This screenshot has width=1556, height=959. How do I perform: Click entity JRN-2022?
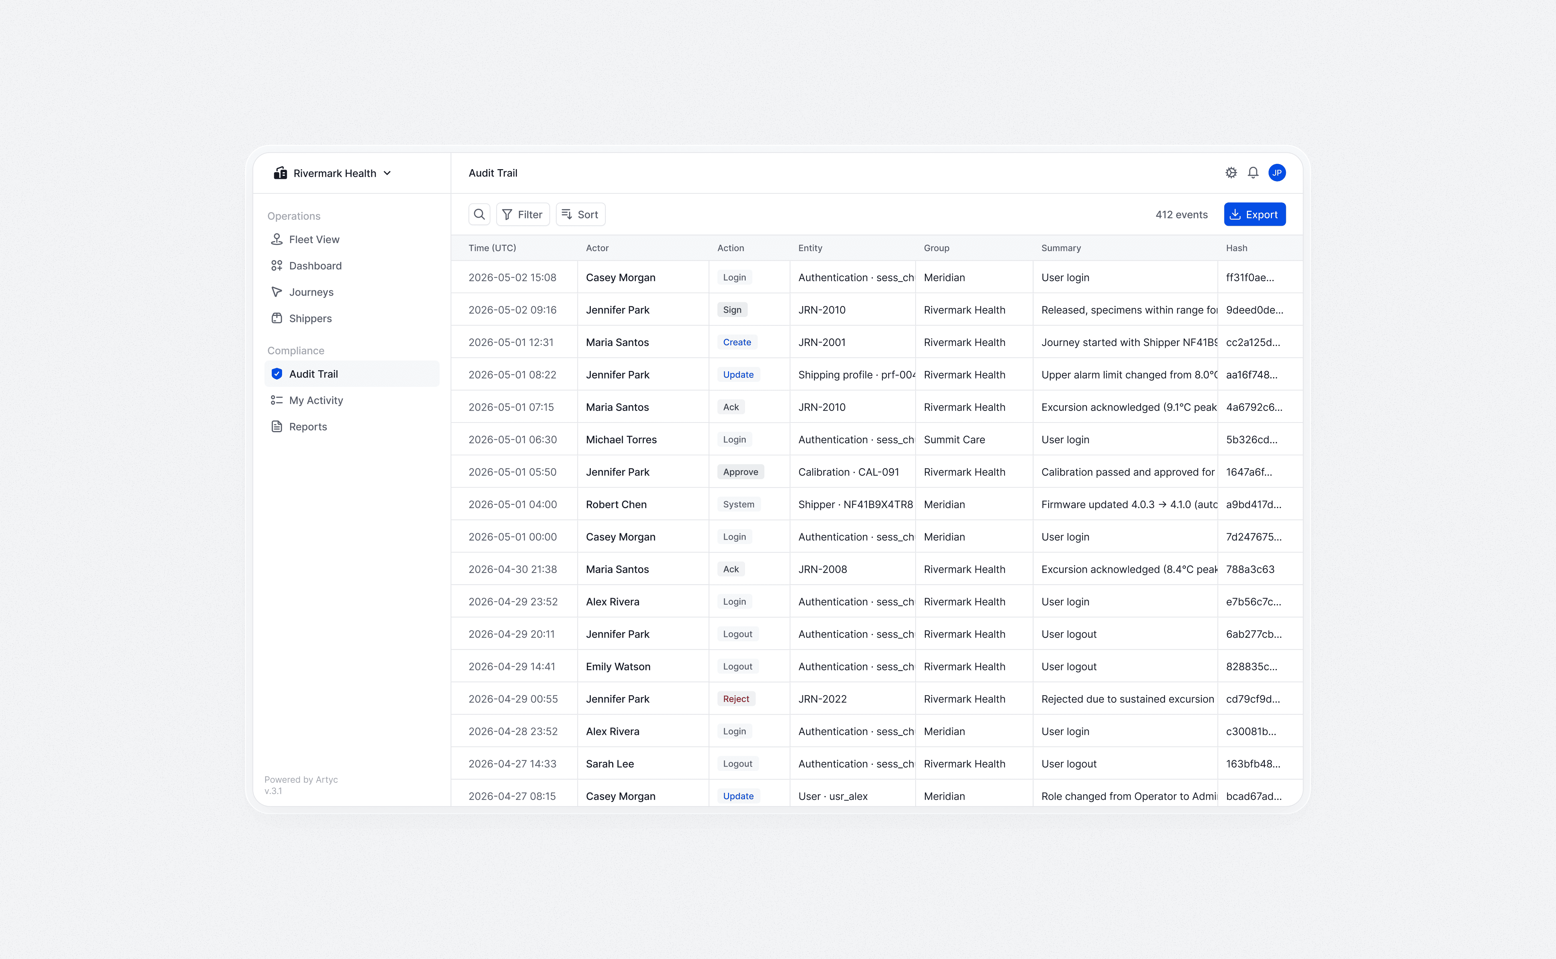pos(822,699)
